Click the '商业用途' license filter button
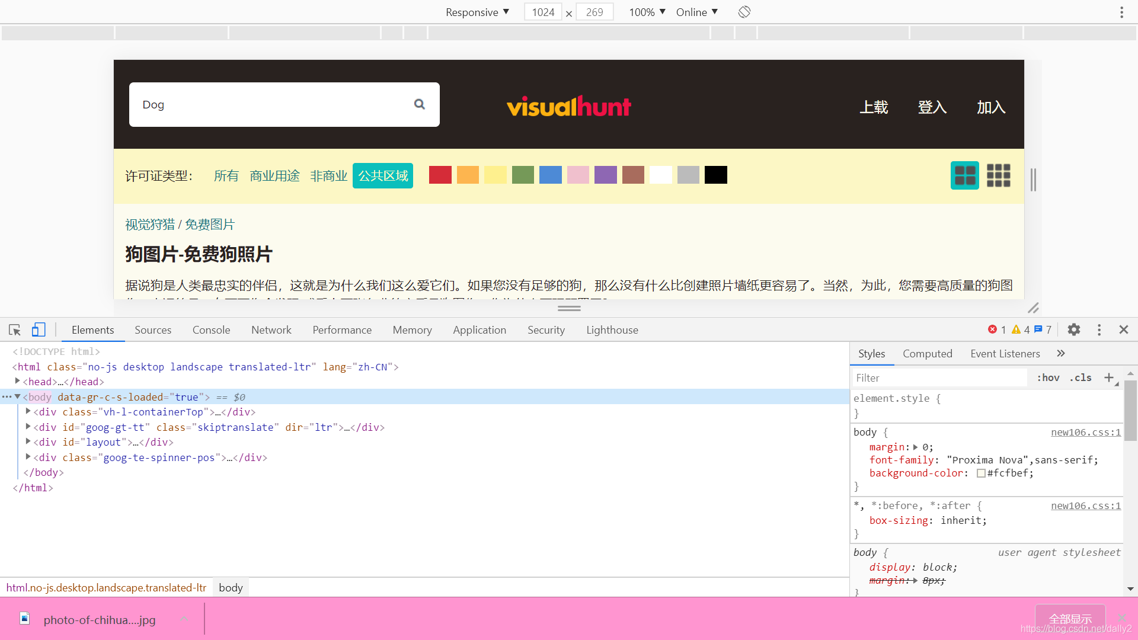Screen dimensions: 1138x640 point(274,175)
